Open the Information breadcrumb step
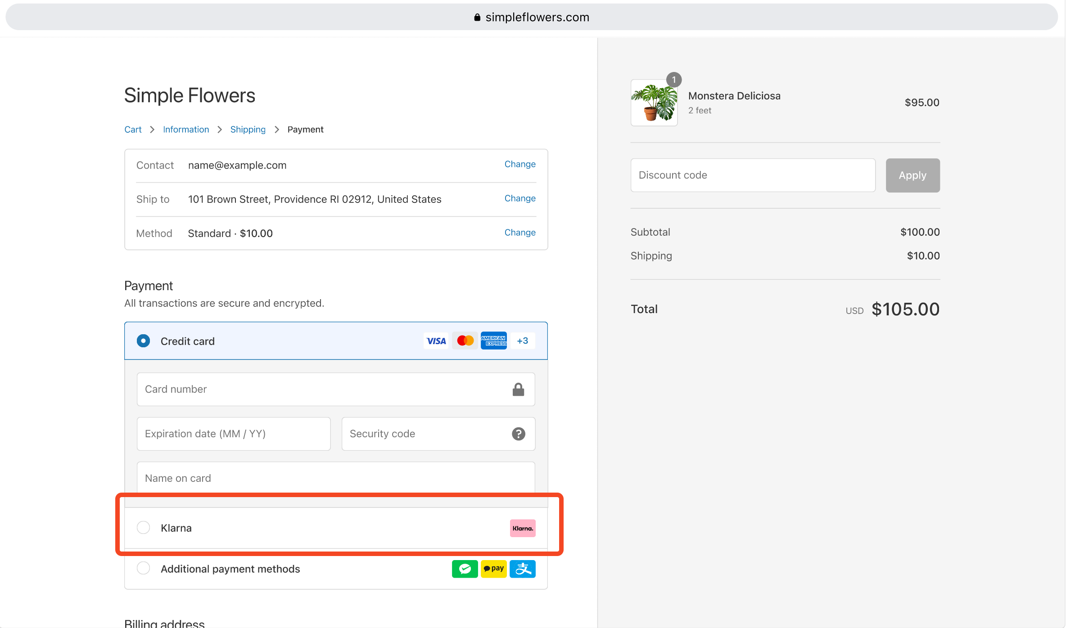This screenshot has height=628, width=1066. (186, 130)
